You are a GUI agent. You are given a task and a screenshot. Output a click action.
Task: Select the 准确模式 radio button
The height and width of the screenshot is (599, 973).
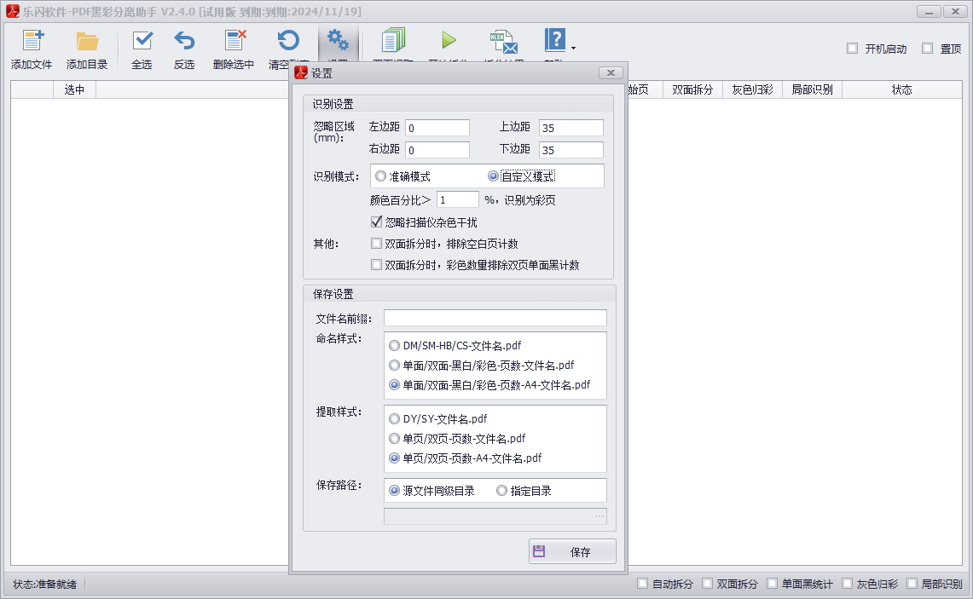point(380,176)
